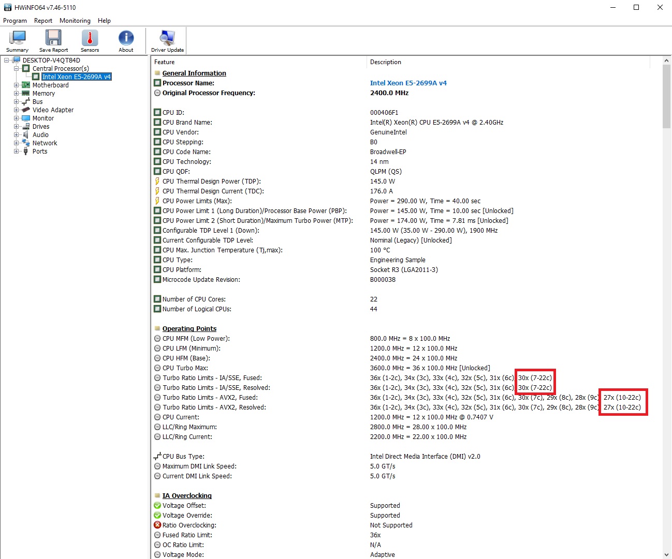Select the Number of CPU Cores label

[194, 299]
